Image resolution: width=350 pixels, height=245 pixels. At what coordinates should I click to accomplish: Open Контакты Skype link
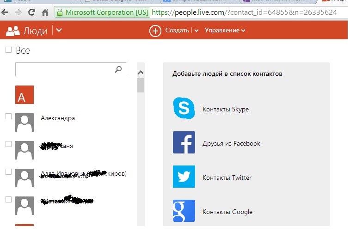(226, 110)
